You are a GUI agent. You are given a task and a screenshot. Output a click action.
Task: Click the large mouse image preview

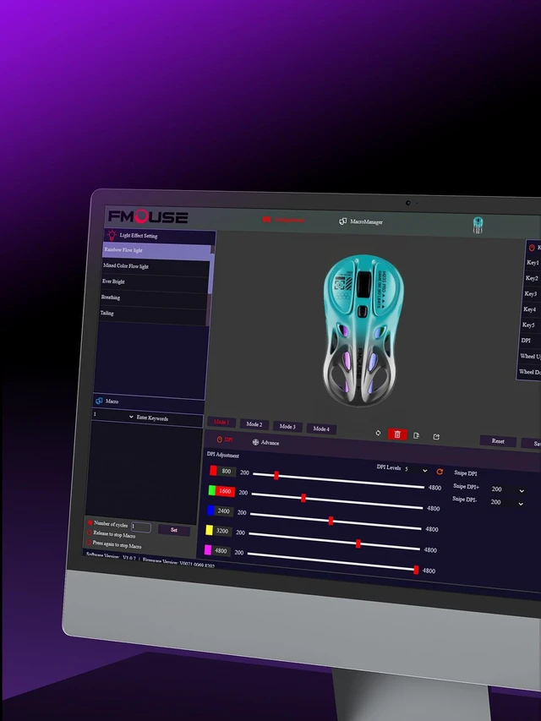pyautogui.click(x=362, y=330)
